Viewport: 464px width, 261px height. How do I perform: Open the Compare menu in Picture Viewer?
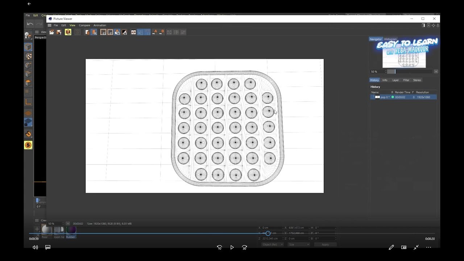coord(84,25)
